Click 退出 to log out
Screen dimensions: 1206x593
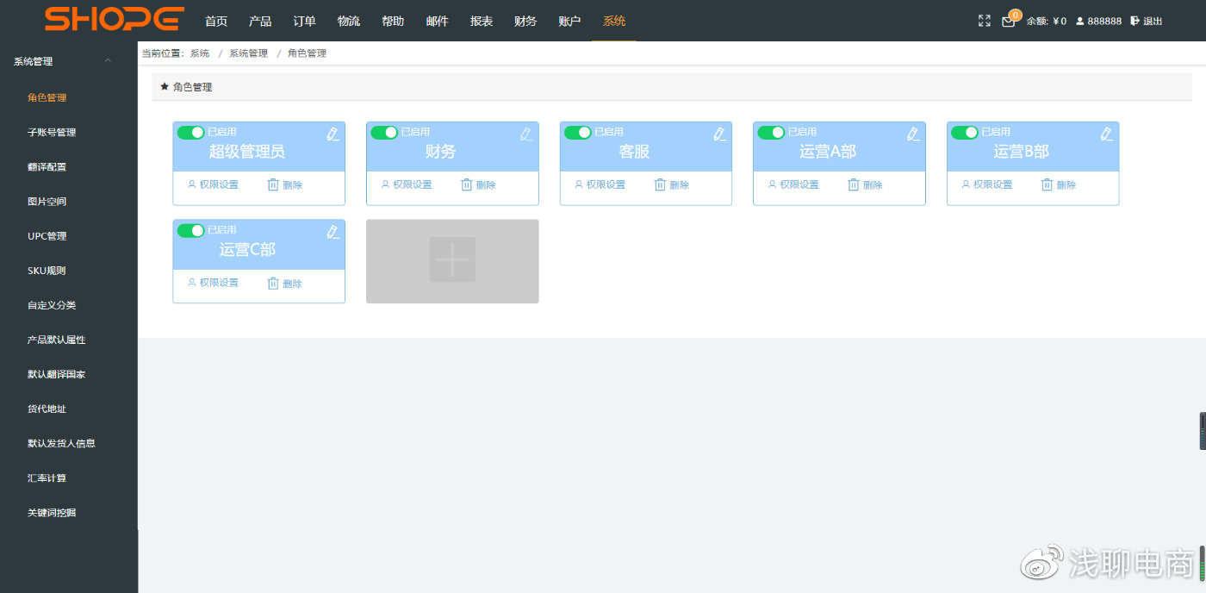(1147, 21)
